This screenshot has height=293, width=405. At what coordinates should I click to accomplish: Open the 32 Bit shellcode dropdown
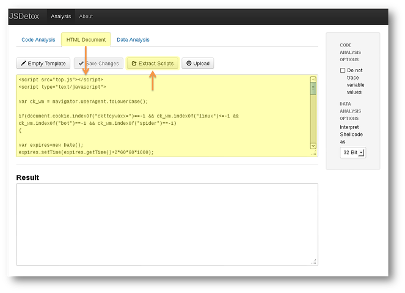pos(353,152)
